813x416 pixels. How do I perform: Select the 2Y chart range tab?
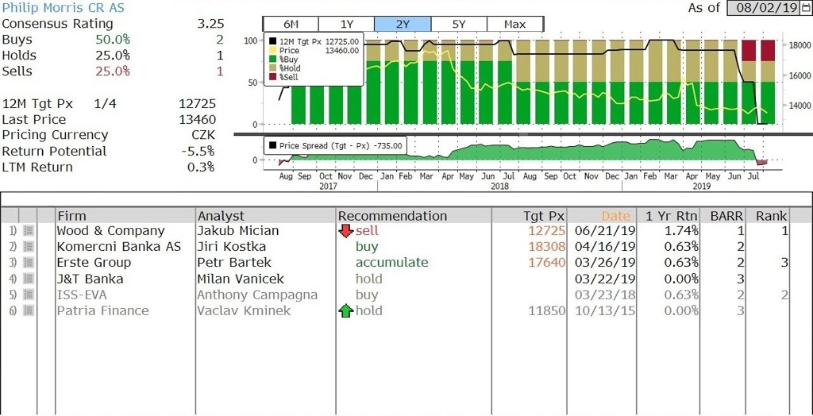tap(403, 24)
